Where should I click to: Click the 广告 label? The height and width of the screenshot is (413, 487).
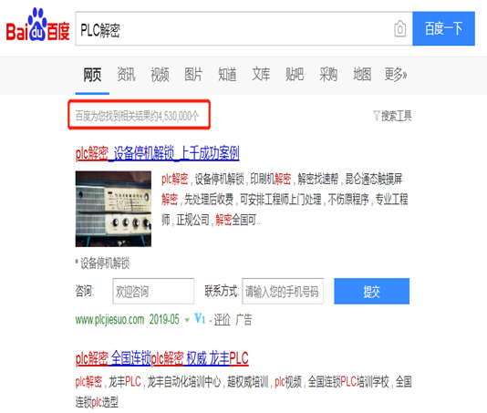coord(243,319)
